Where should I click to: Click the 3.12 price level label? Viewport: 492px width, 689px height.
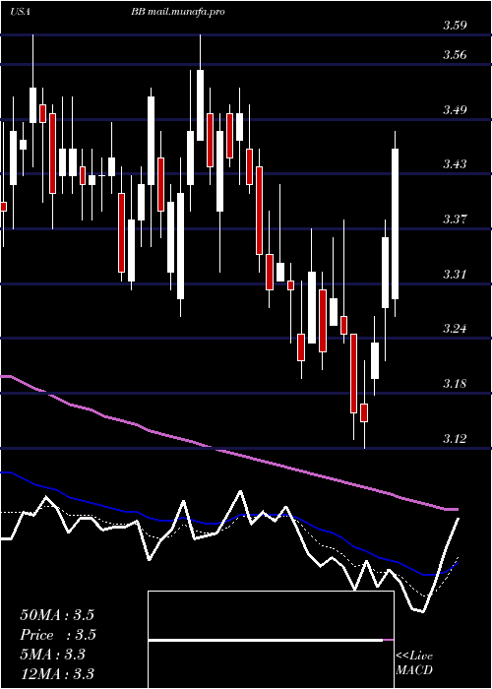pos(455,439)
